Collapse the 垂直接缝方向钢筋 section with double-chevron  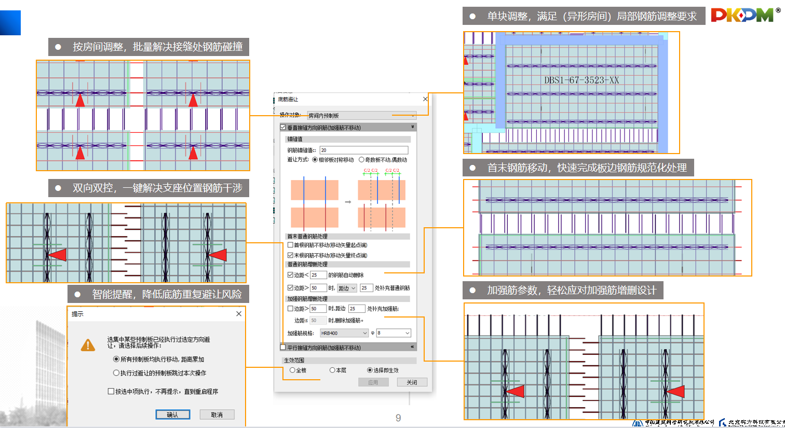point(413,127)
